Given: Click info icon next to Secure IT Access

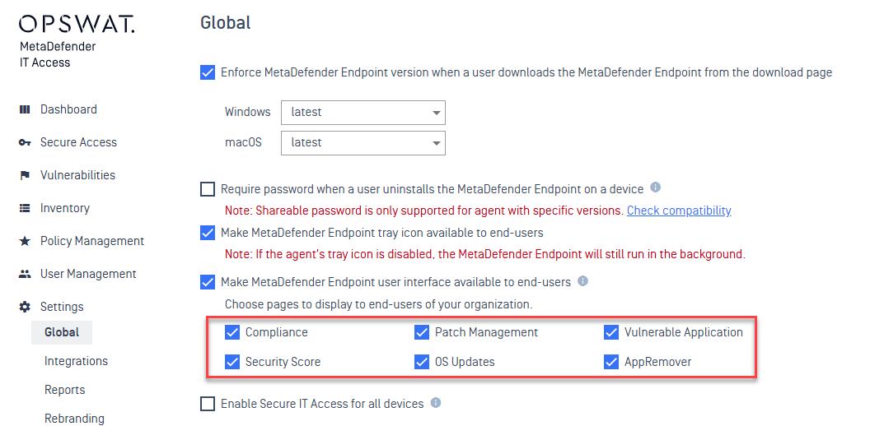Looking at the screenshot, I should 436,403.
